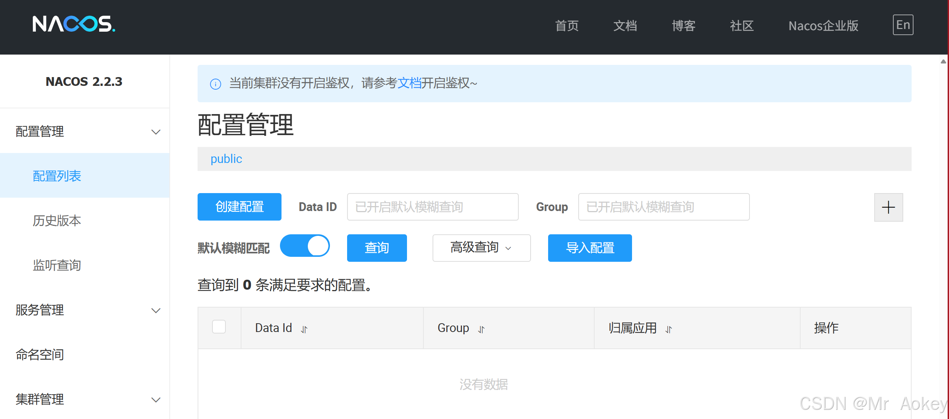Screen dimensions: 949x419
Task: Go to 首页 in top navigation
Action: 567,26
